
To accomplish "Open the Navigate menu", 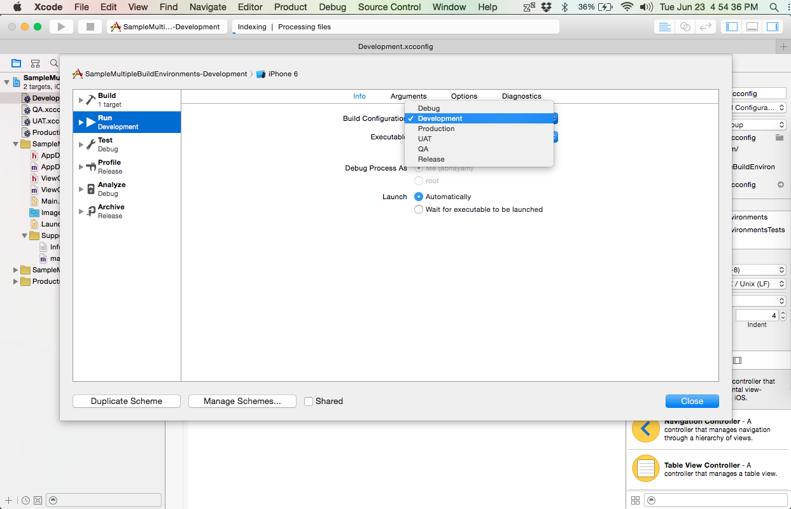I will point(208,7).
